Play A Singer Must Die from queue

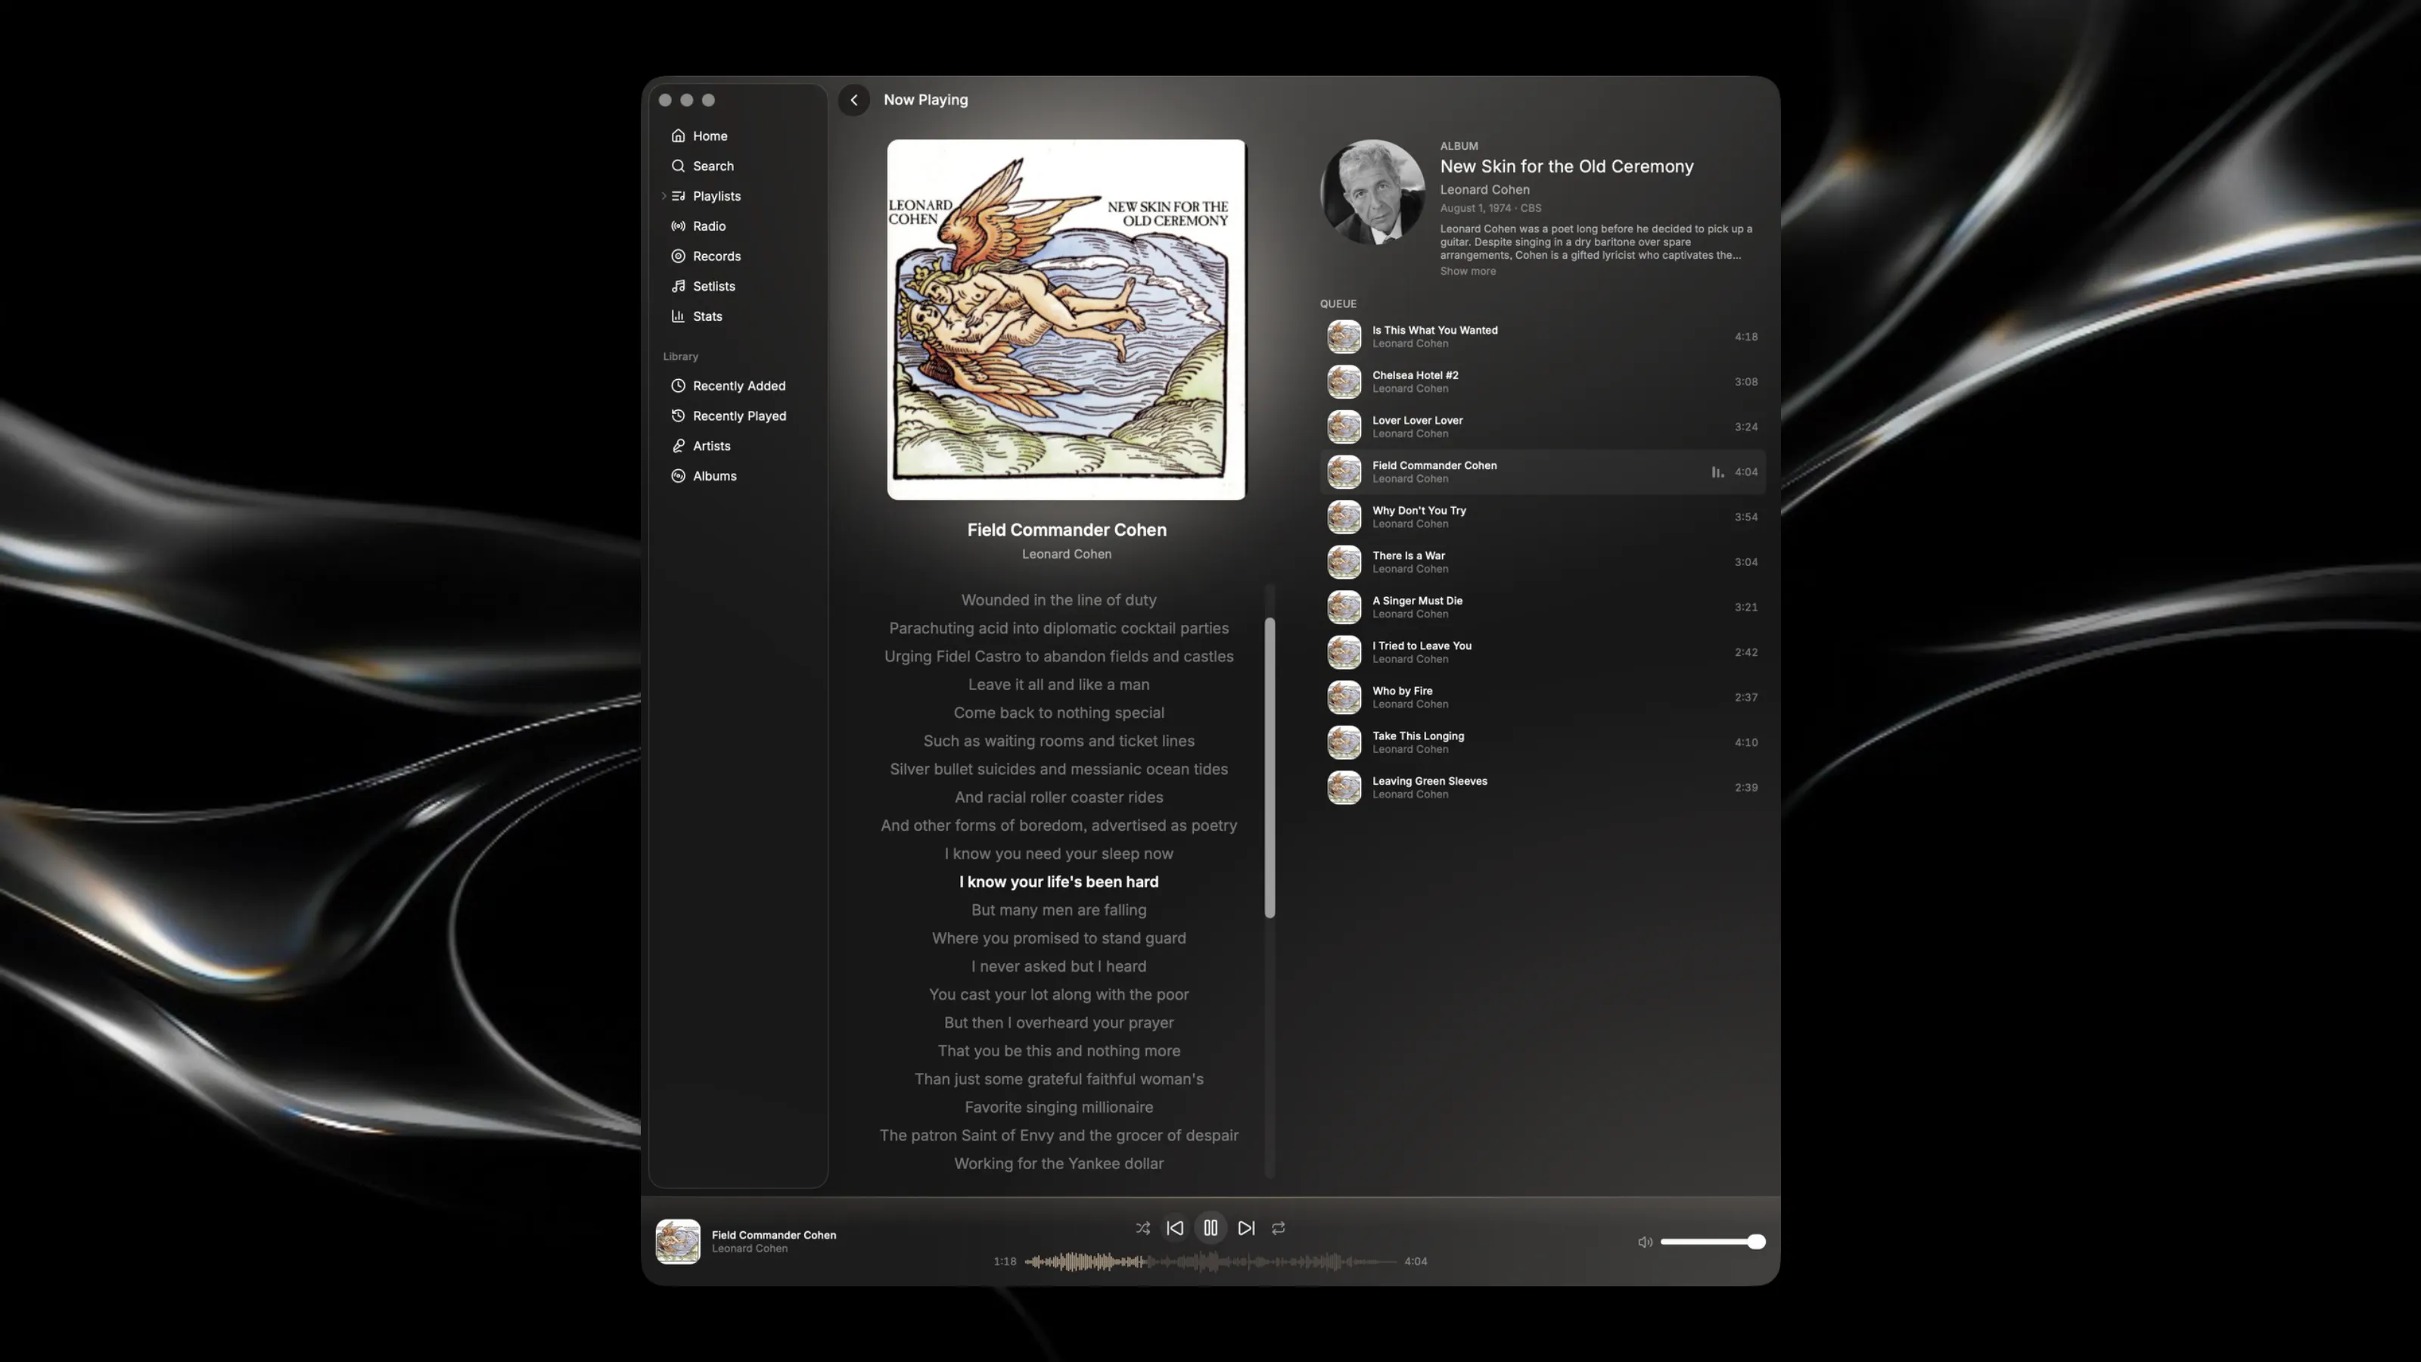pyautogui.click(x=1543, y=607)
